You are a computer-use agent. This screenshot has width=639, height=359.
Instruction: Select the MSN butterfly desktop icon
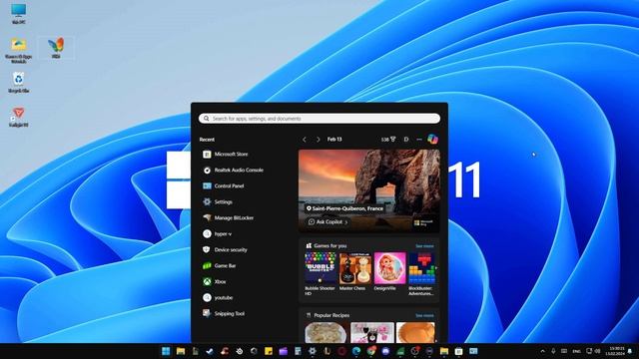pyautogui.click(x=56, y=48)
